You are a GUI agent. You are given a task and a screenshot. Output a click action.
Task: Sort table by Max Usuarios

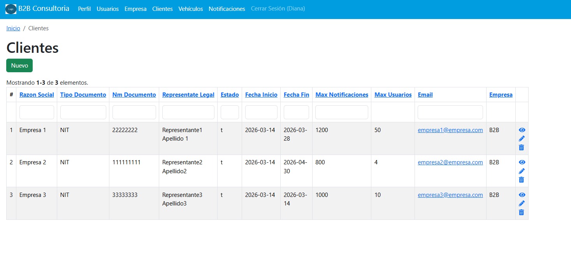pyautogui.click(x=393, y=95)
